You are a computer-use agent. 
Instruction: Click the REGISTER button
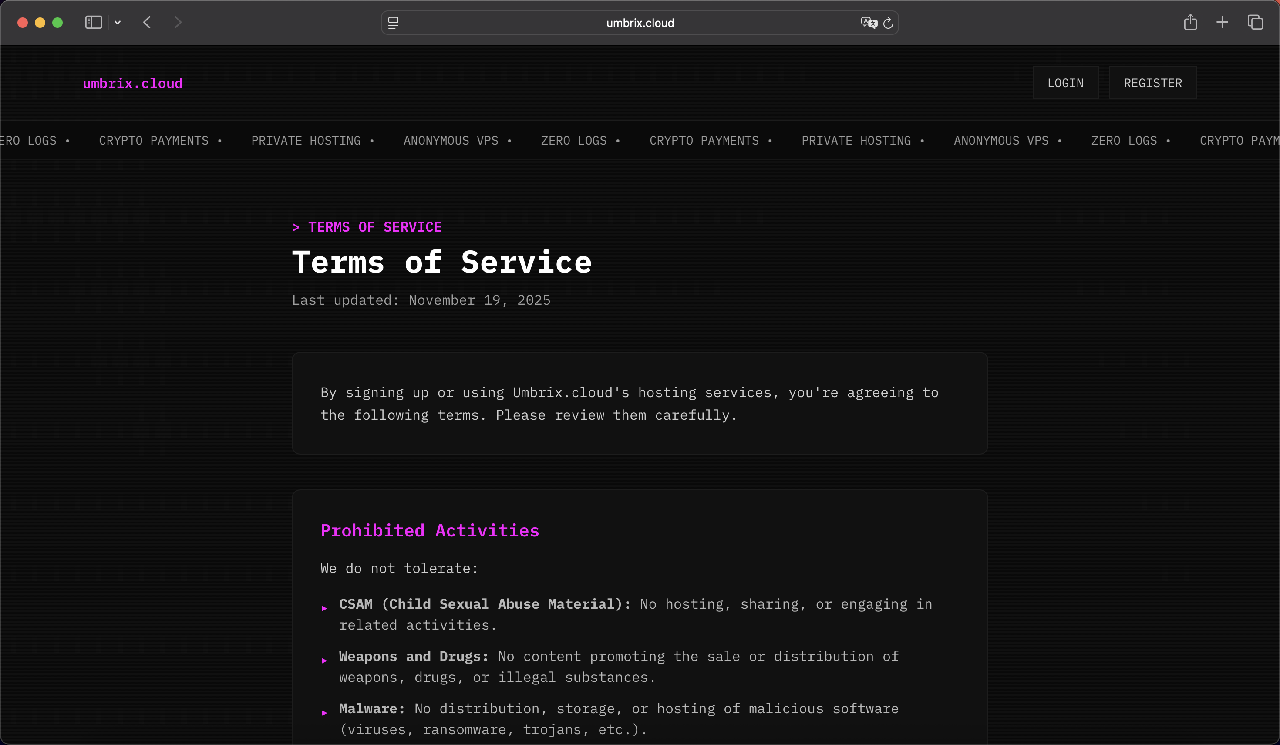point(1152,83)
